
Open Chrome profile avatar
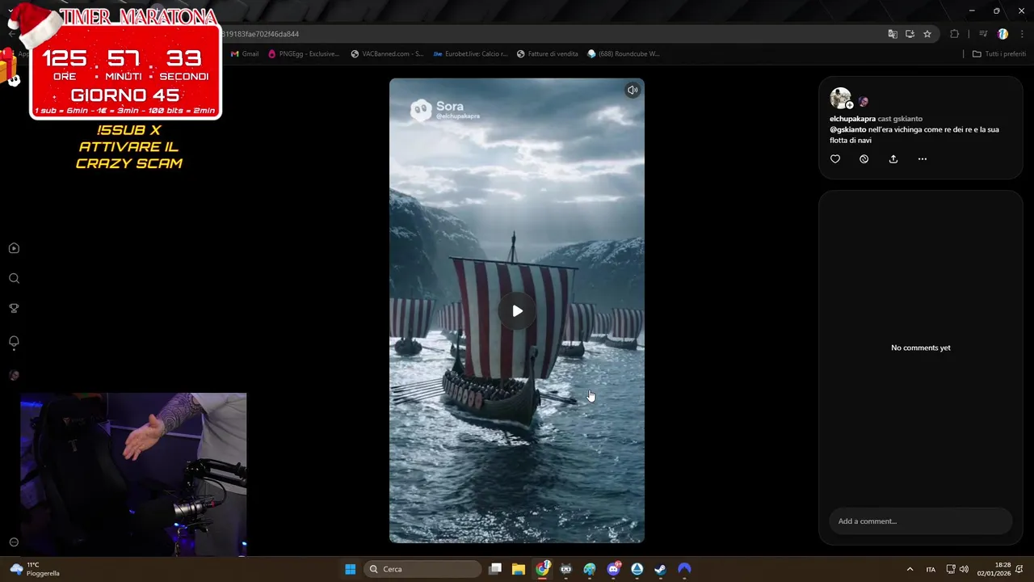pyautogui.click(x=1002, y=34)
